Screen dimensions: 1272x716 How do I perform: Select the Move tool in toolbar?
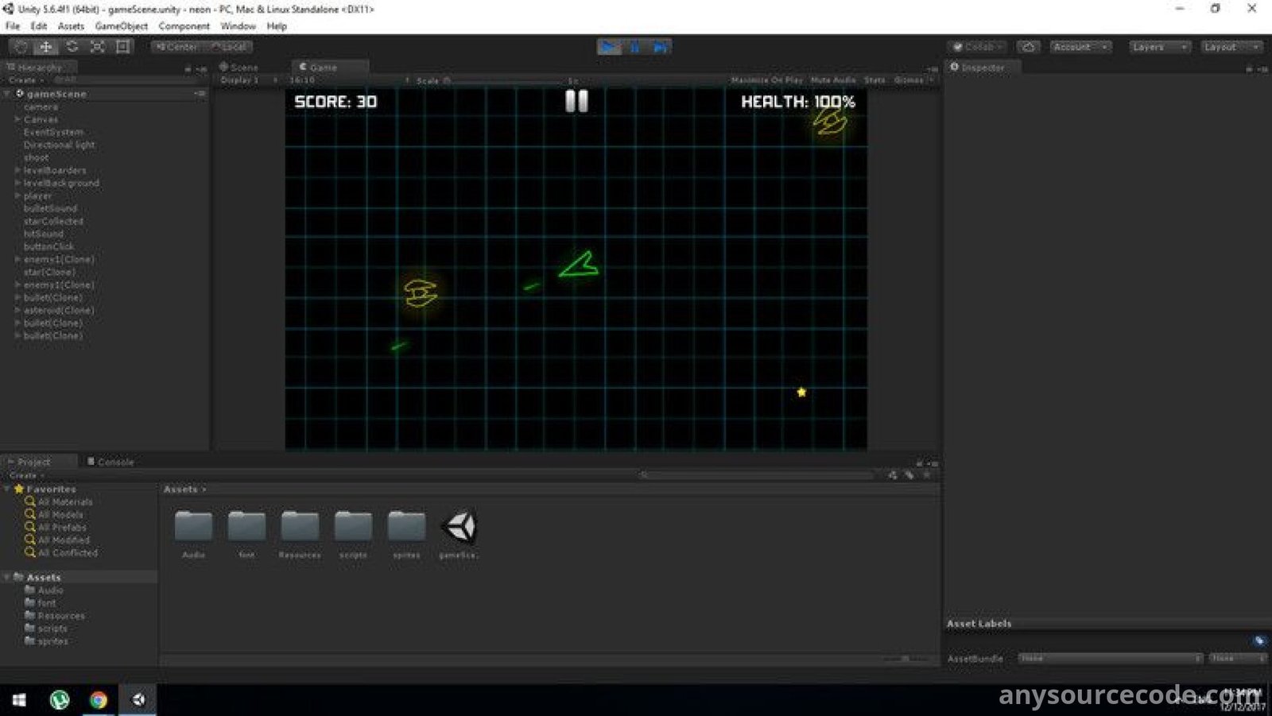[x=46, y=47]
